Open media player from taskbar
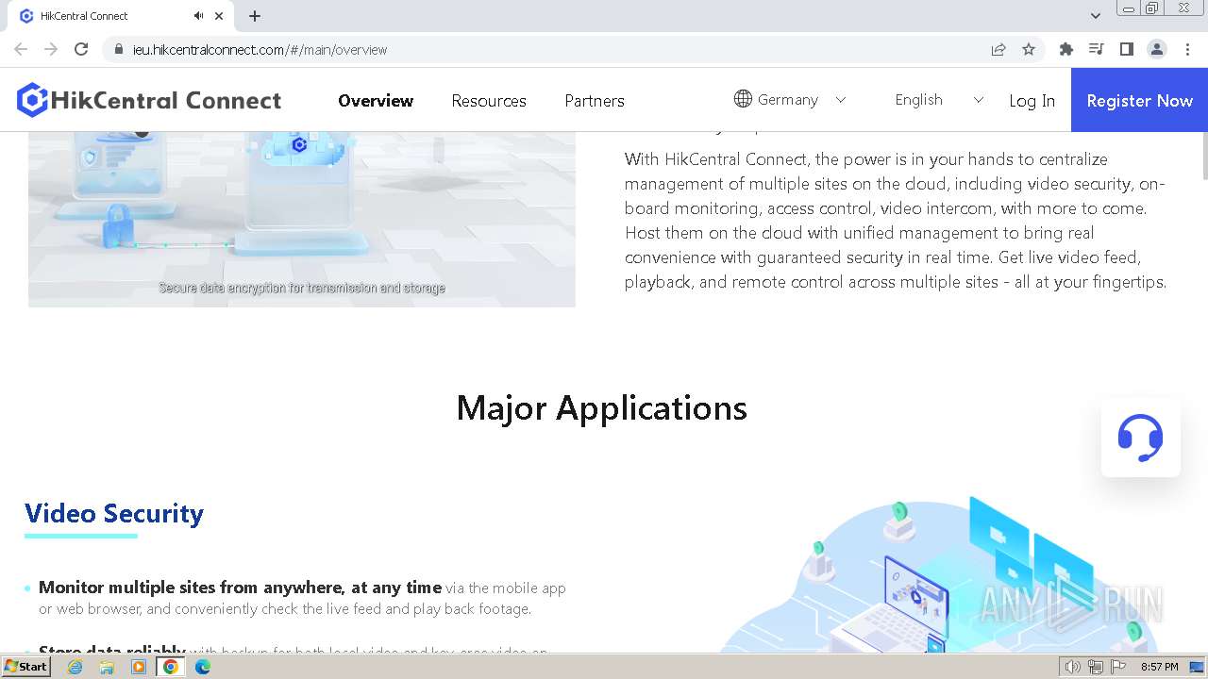This screenshot has height=679, width=1208. (139, 667)
